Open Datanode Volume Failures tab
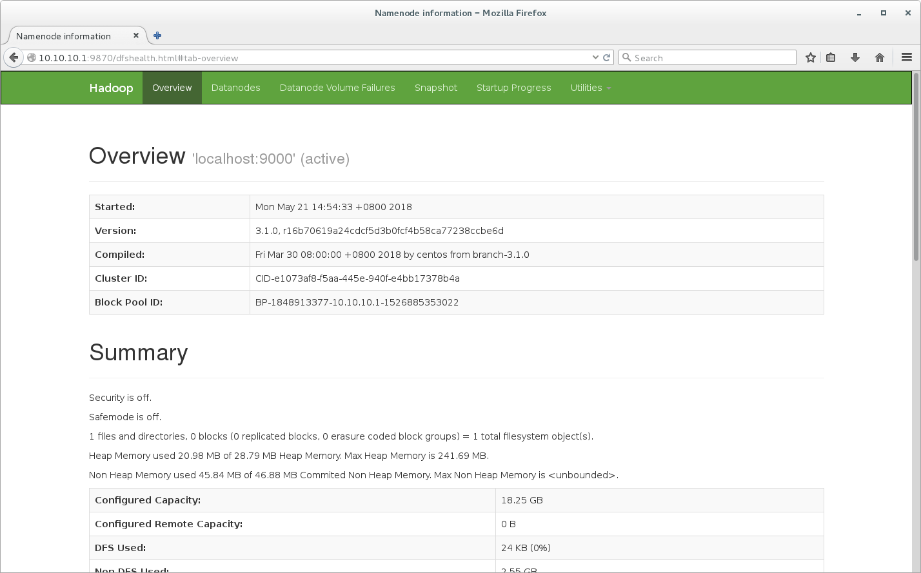Screen dimensions: 921x573 point(337,88)
